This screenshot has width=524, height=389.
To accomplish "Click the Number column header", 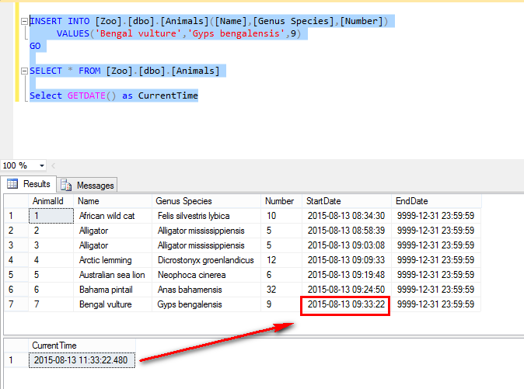I will [x=281, y=201].
